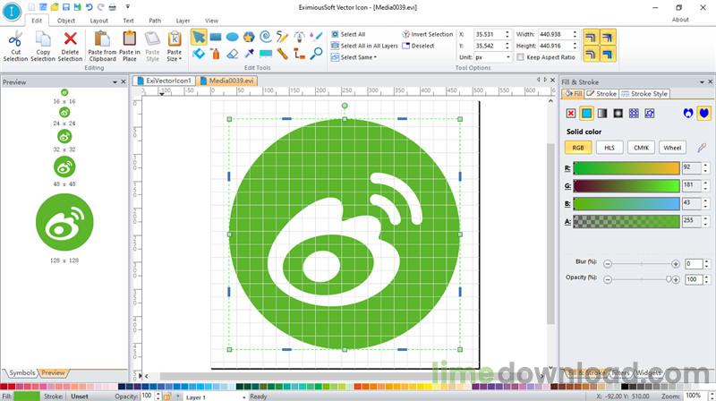
Task: Click the Cut Selection scissors icon
Action: 15,40
